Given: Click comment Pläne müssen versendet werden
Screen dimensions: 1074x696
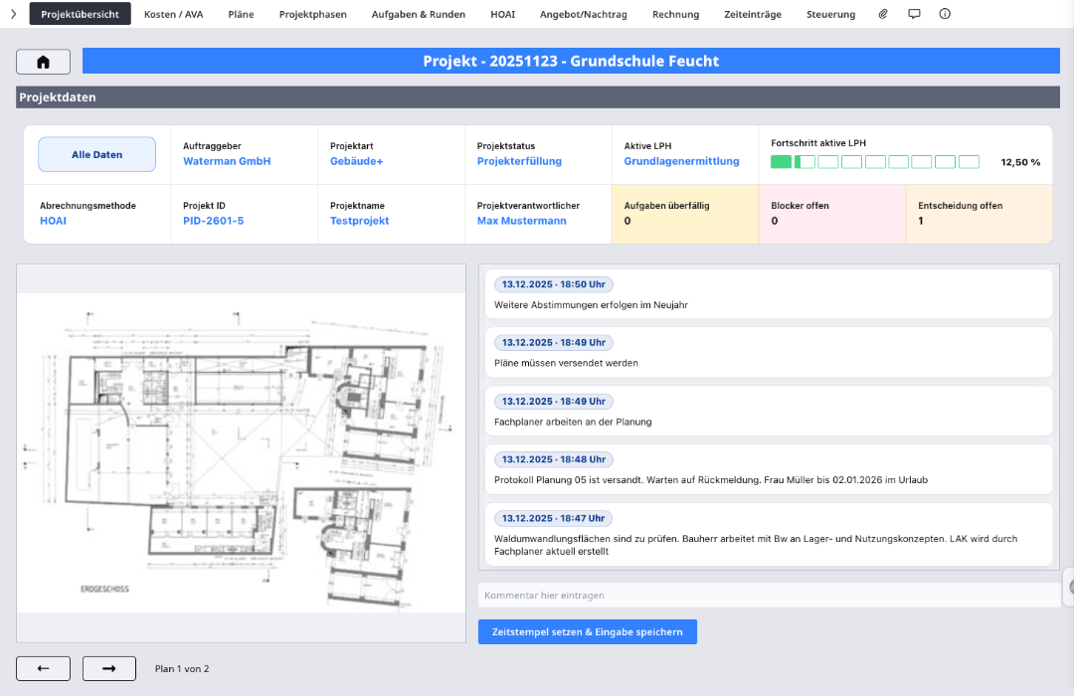Looking at the screenshot, I should click(x=566, y=363).
